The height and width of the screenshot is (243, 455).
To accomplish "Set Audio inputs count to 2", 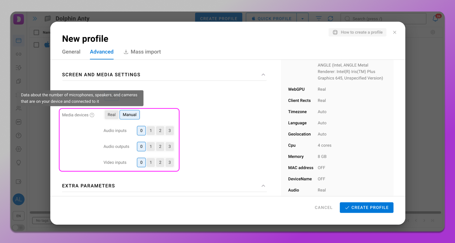I will pyautogui.click(x=160, y=131).
